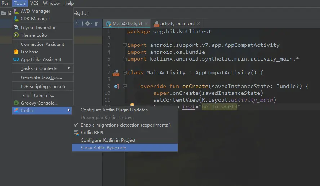
Task: Launch Layout Inspector
Action: click(x=43, y=27)
